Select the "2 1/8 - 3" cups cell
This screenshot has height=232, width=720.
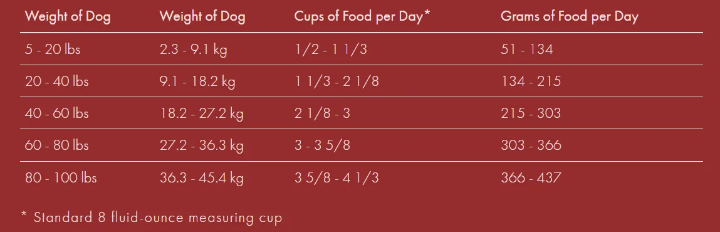point(322,113)
